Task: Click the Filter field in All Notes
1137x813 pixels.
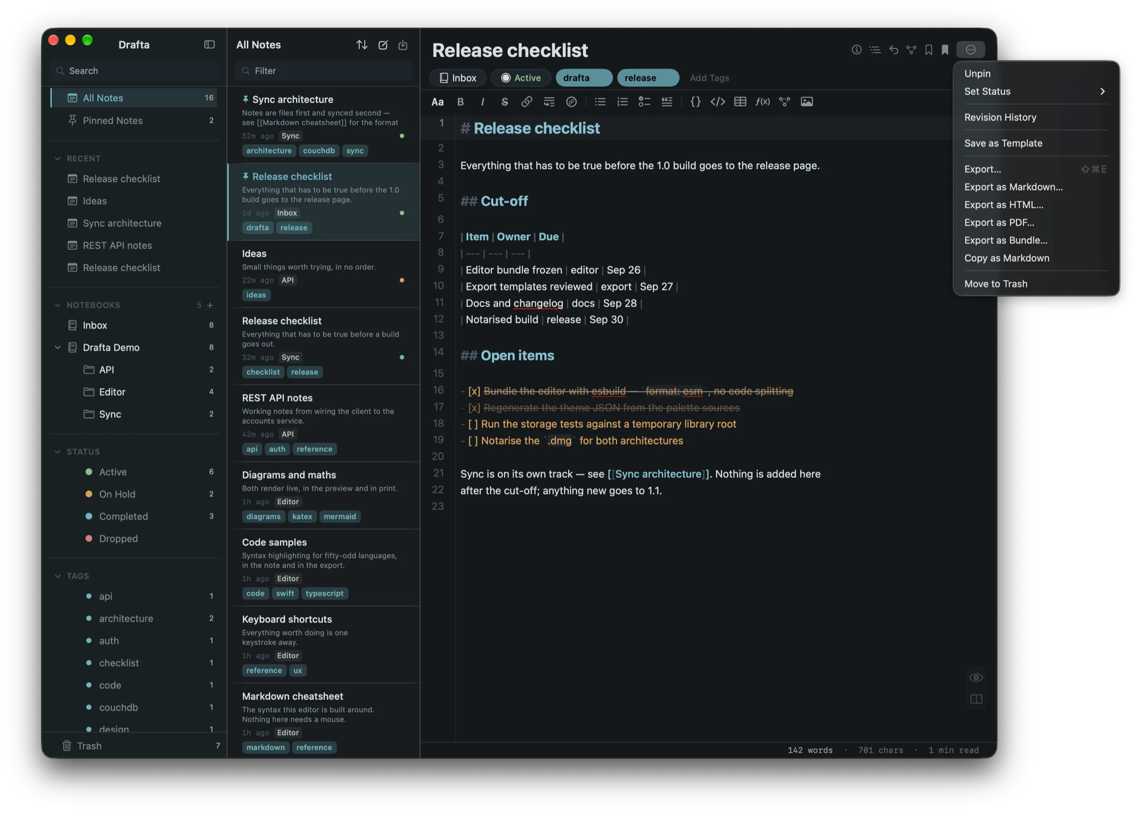Action: click(323, 71)
